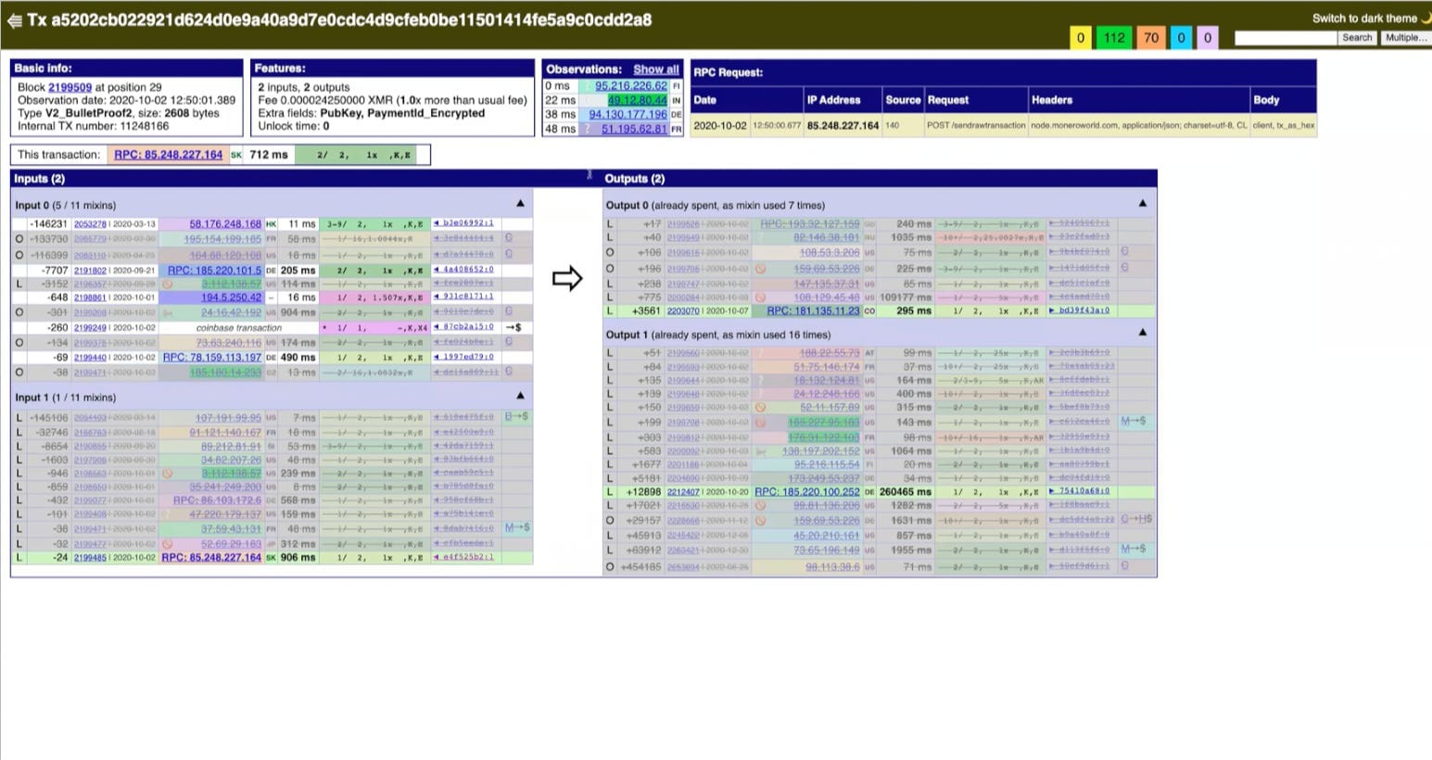Open the tx link bd39f43a:0 in Output 0
This screenshot has height=760, width=1432.
coord(1079,310)
